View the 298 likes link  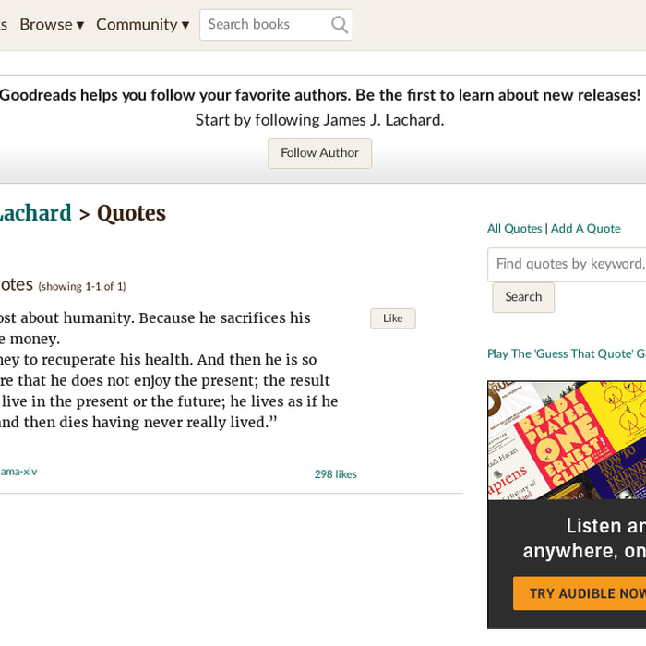point(336,474)
